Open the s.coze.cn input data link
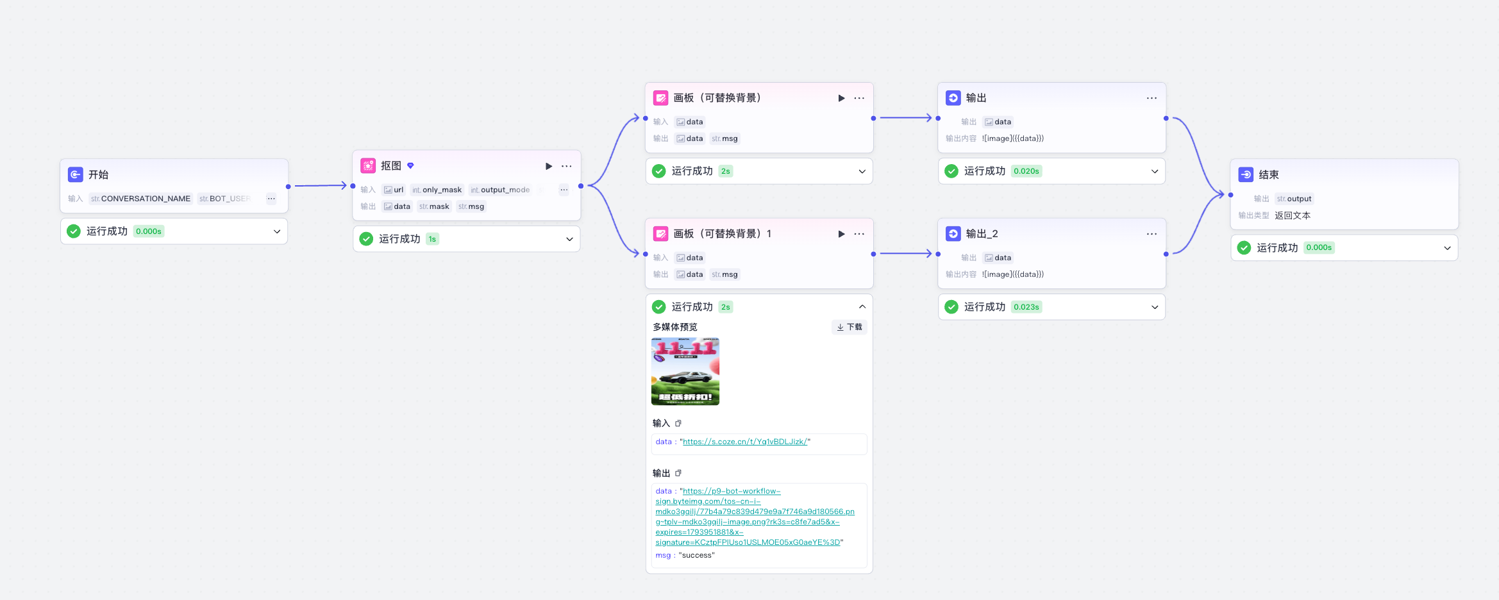The height and width of the screenshot is (600, 1499). coord(744,442)
